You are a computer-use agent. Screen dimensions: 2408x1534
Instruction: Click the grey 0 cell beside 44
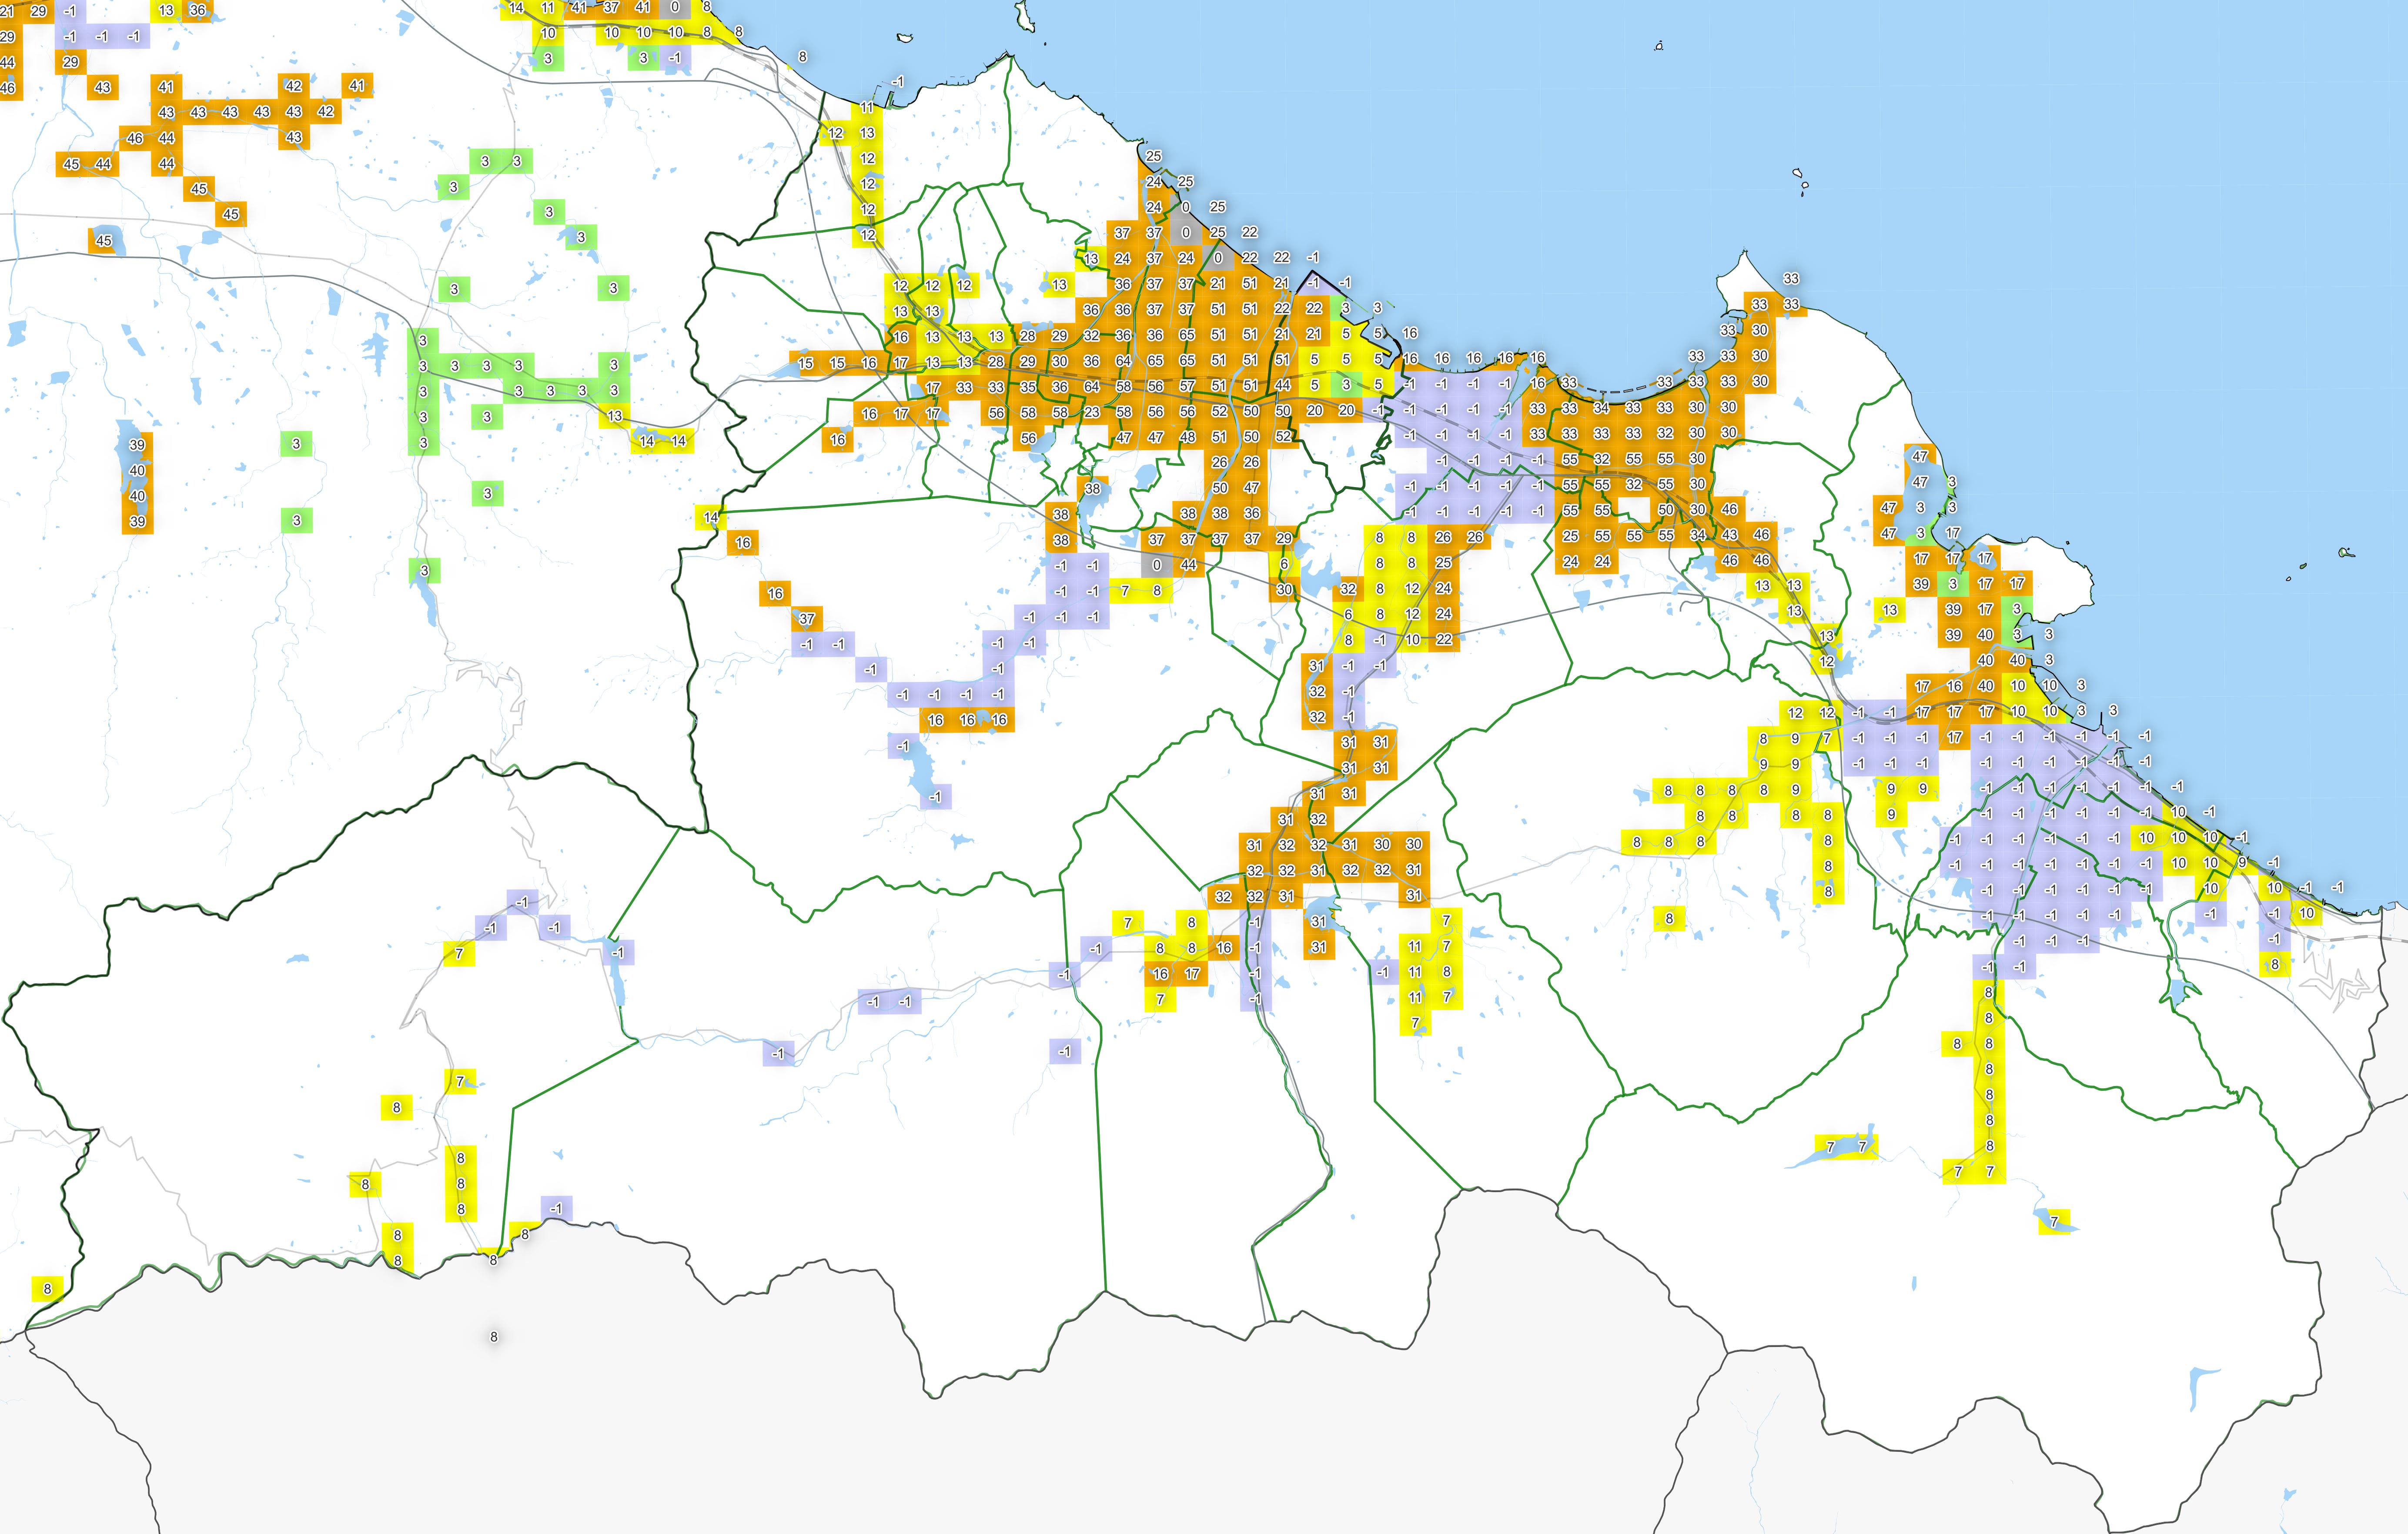(x=1156, y=565)
